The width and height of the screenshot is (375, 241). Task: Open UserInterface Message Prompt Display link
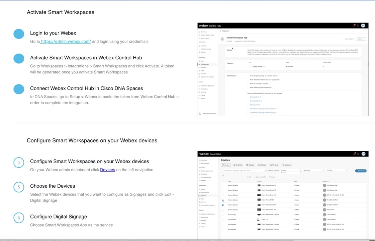(263, 109)
